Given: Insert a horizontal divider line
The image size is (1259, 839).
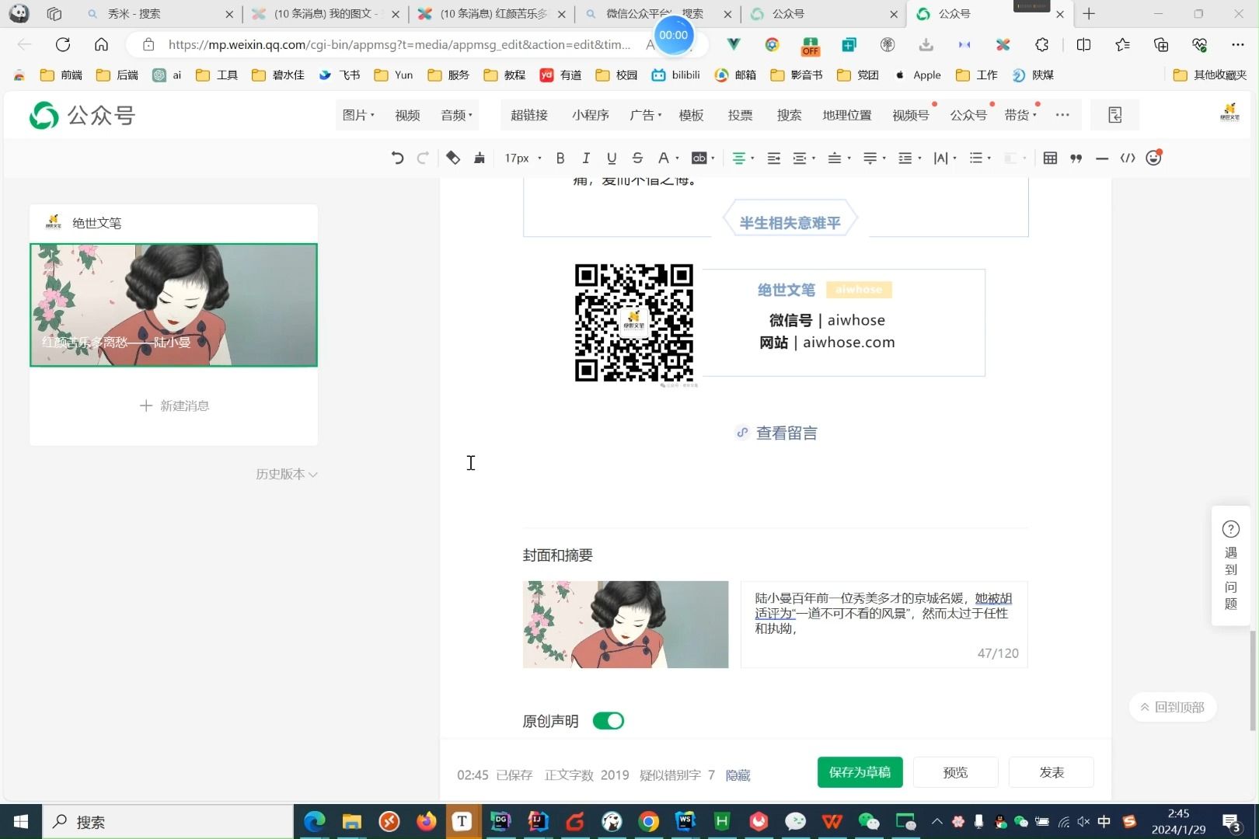Looking at the screenshot, I should pyautogui.click(x=1102, y=158).
